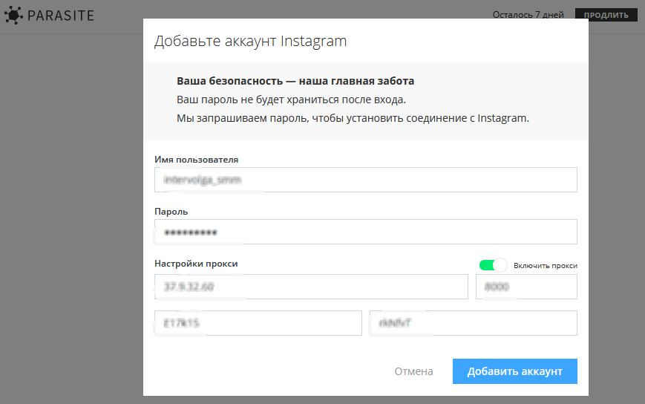Click the Ваша безопасность heading text
The image size is (645, 404).
(295, 81)
